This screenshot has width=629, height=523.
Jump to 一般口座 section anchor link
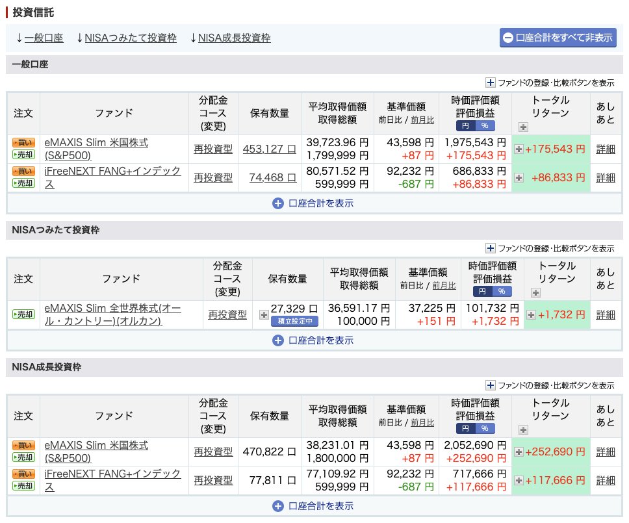click(x=44, y=38)
